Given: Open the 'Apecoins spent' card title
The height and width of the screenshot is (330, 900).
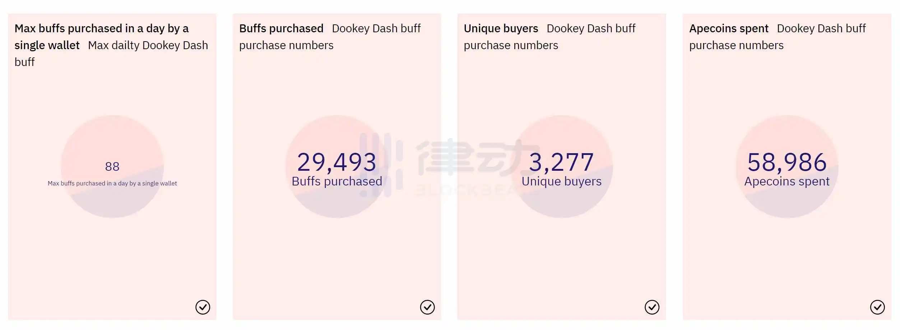Looking at the screenshot, I should point(729,28).
